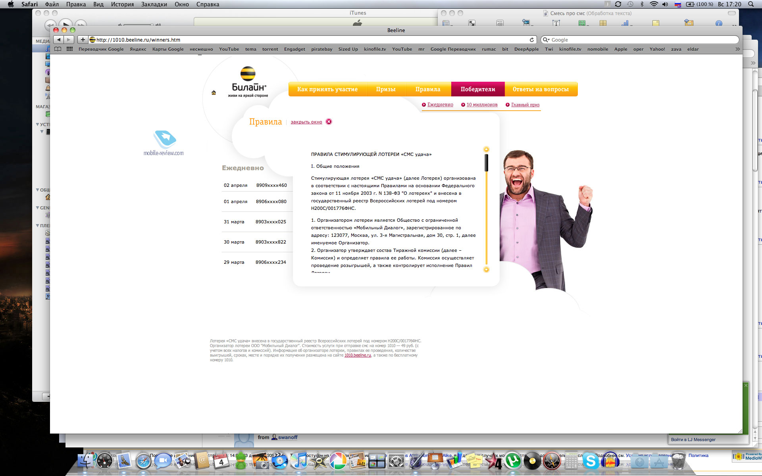The image size is (762, 476).
Task: Open the Переводчик Google bookmark
Action: [101, 49]
